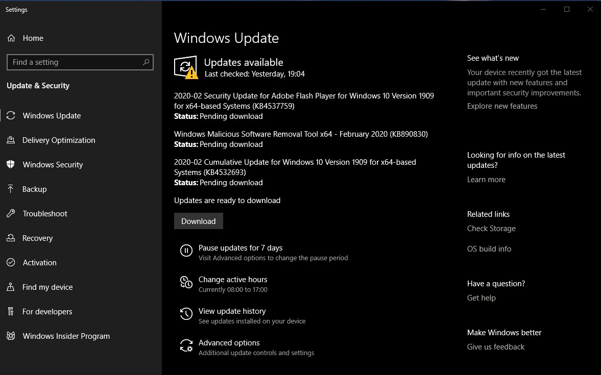The width and height of the screenshot is (601, 375).
Task: Click the Troubleshoot wrench icon
Action: [x=11, y=214]
